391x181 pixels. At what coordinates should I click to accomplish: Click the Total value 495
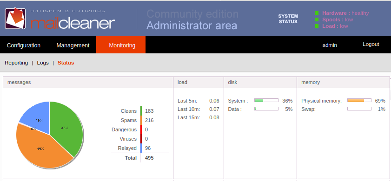click(149, 158)
